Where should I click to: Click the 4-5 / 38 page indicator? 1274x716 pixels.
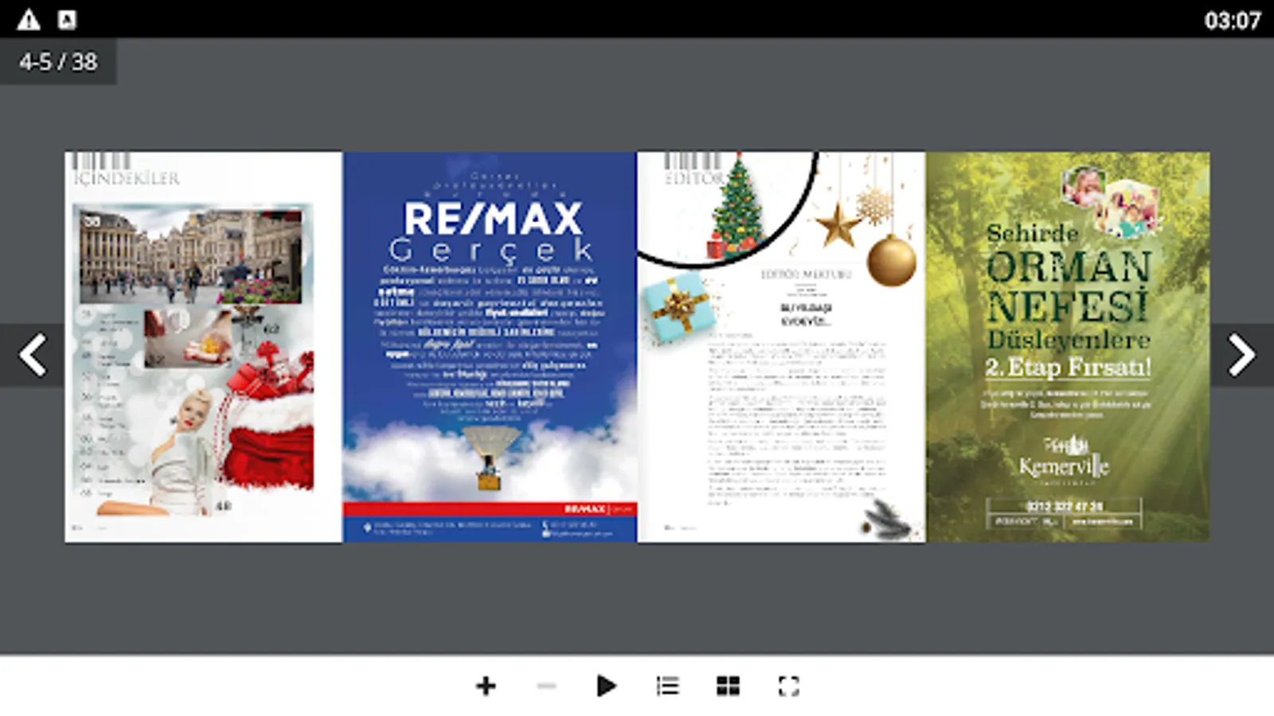click(58, 62)
